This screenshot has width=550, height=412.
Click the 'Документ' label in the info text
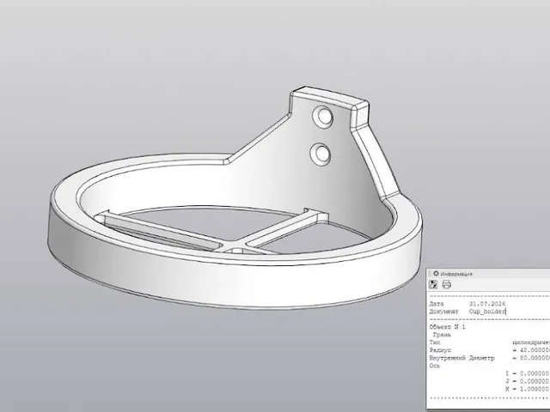(x=443, y=311)
